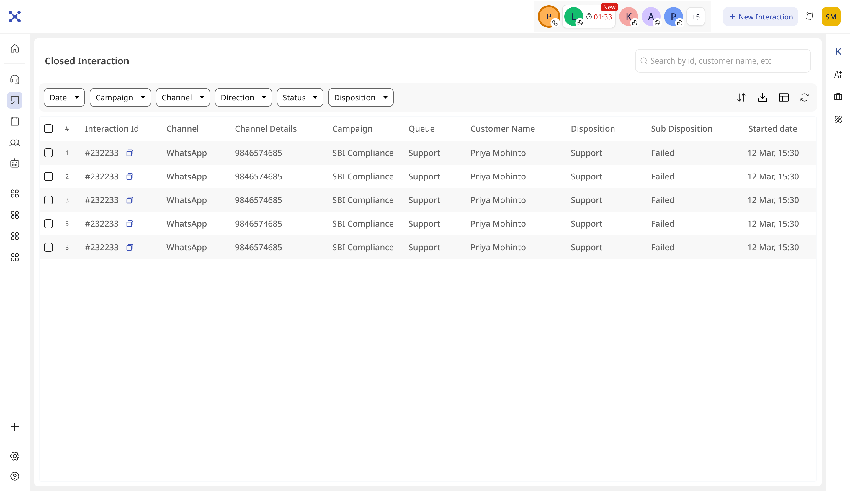
Task: Expand the Disposition filter dropdown
Action: click(361, 97)
